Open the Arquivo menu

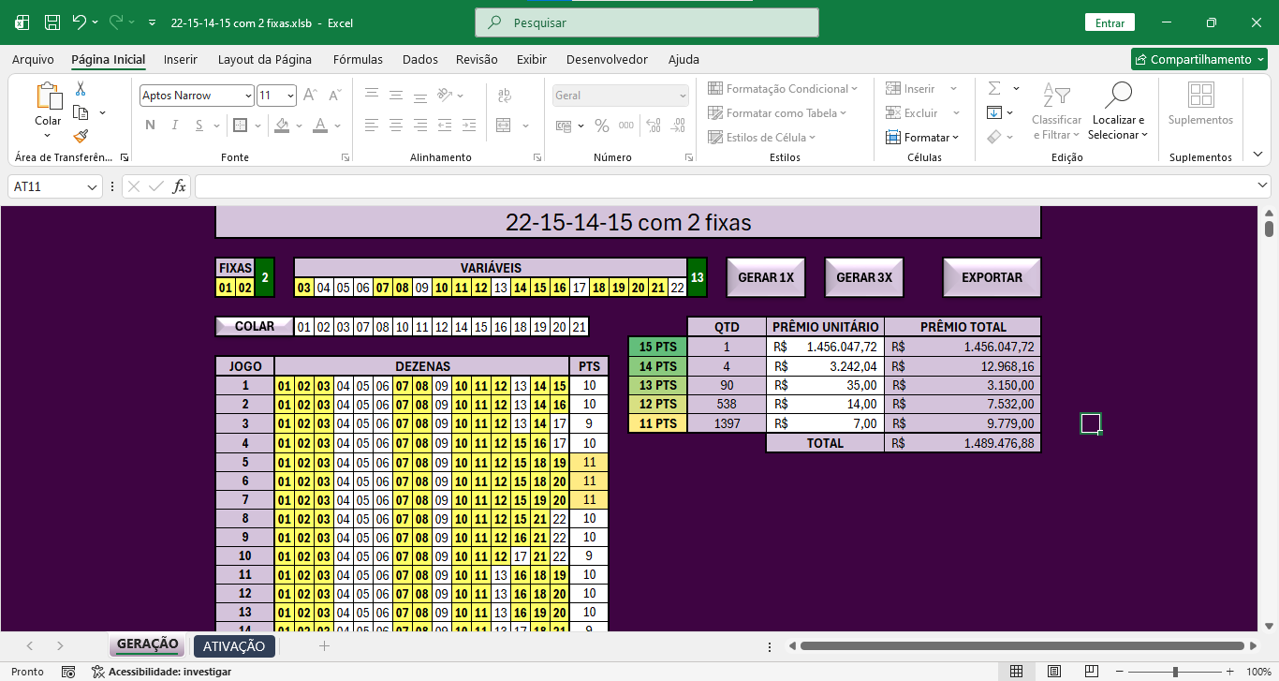tap(33, 59)
